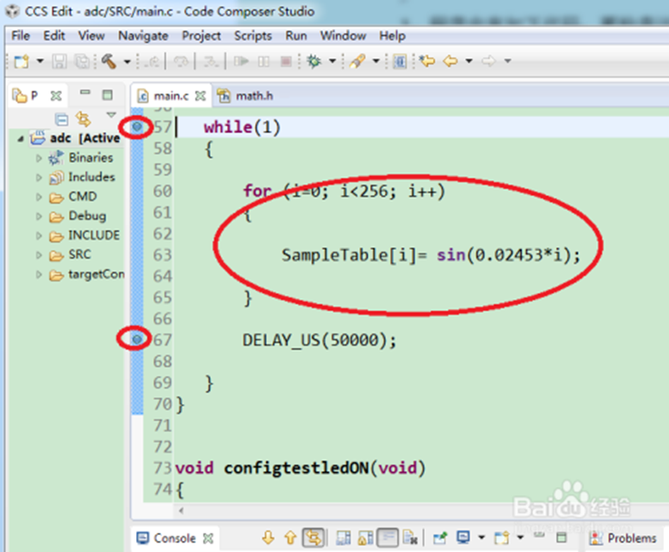Expand the Binaries tree node
669x552 pixels.
click(39, 158)
